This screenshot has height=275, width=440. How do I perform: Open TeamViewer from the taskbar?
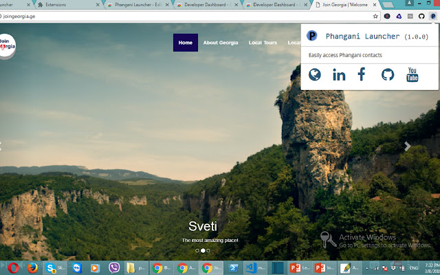[77, 268]
